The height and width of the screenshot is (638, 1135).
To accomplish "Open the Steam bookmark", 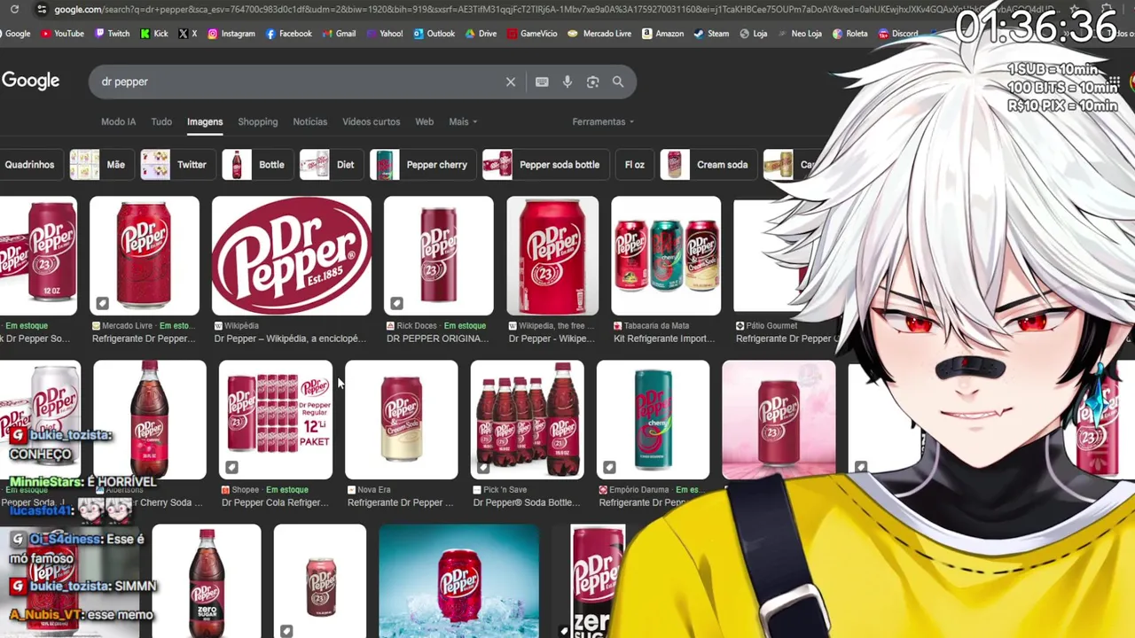I will (710, 34).
